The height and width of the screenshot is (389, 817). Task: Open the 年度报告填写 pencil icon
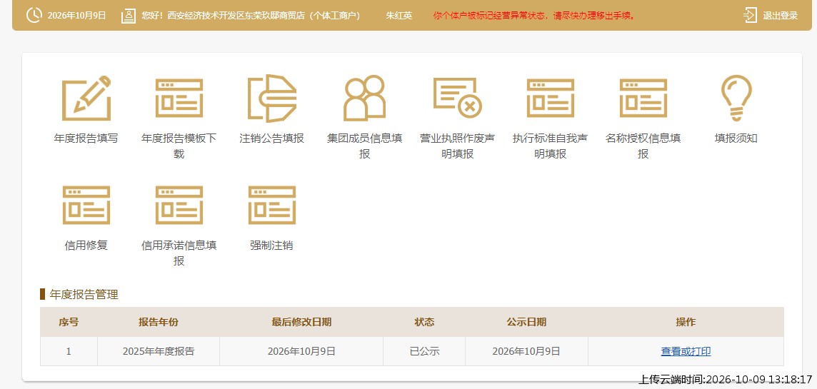(86, 98)
